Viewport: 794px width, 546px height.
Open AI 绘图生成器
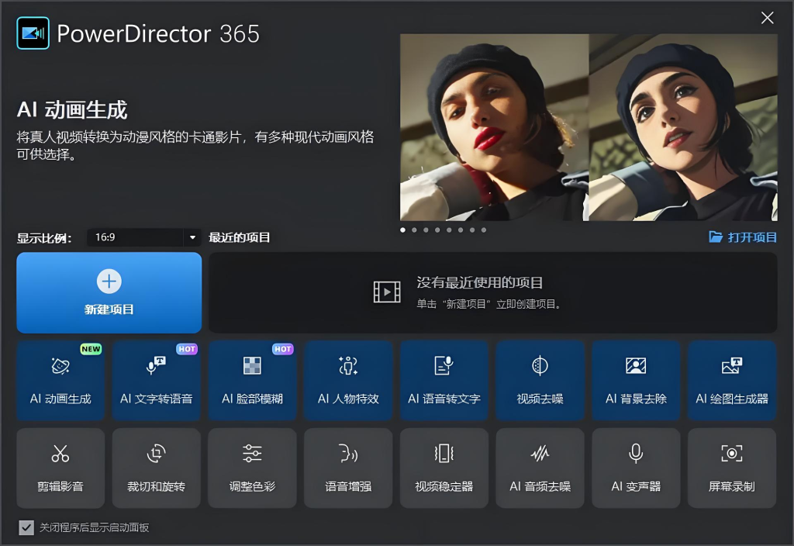point(732,381)
